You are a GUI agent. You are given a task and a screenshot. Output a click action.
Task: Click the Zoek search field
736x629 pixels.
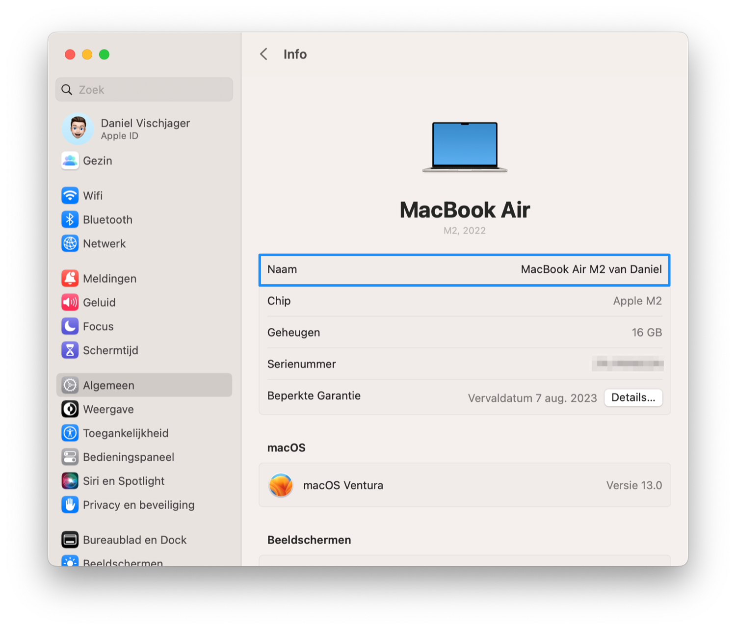pyautogui.click(x=144, y=90)
